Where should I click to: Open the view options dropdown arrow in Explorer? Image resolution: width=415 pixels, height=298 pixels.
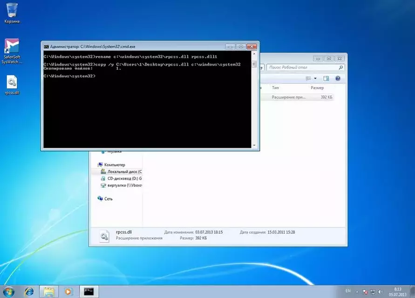pos(315,78)
